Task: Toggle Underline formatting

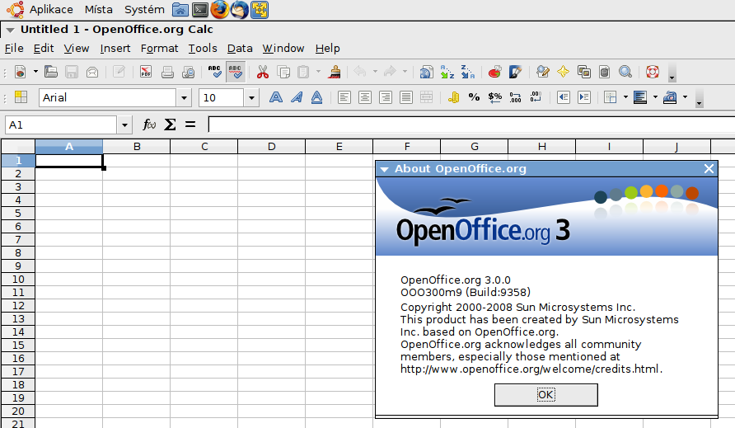Action: (x=317, y=97)
